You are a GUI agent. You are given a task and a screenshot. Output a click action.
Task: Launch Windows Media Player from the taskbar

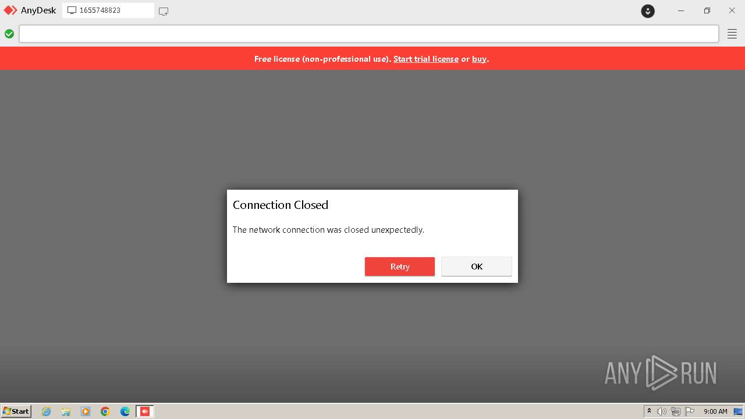[x=86, y=411]
